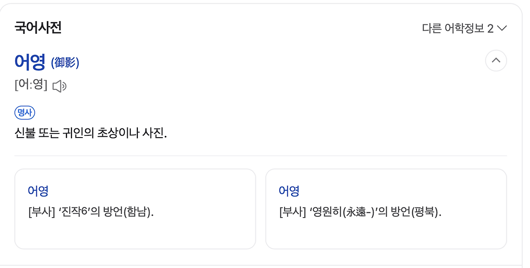Select the pronunciation text [어:영]
Screen dimensions: 530x268
[31, 85]
